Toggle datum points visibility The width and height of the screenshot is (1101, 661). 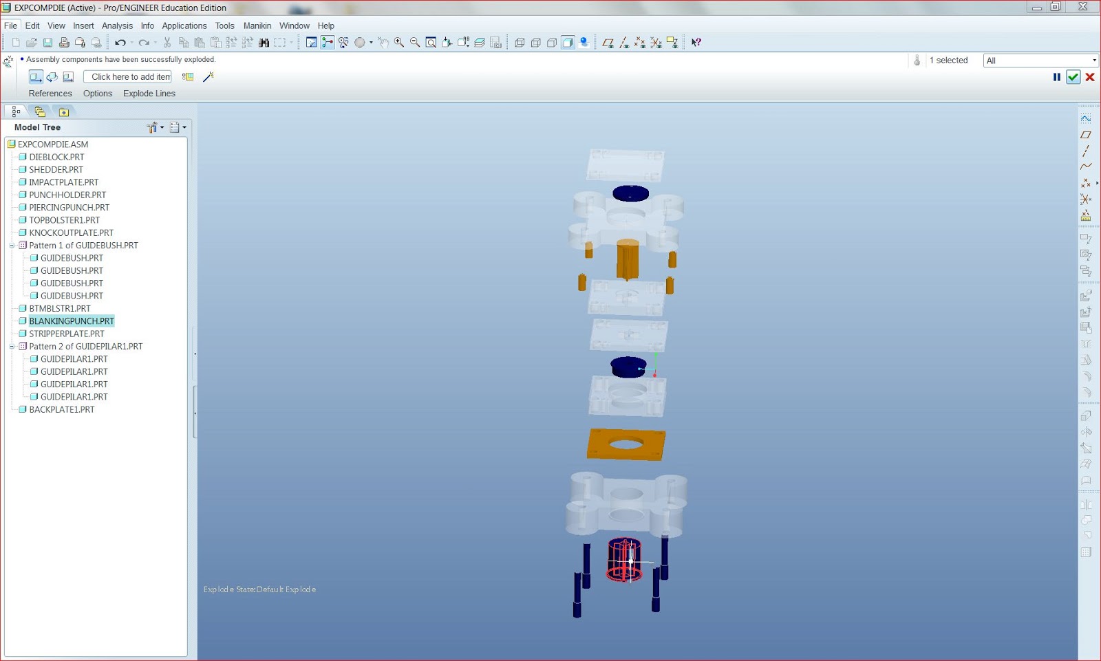[639, 43]
